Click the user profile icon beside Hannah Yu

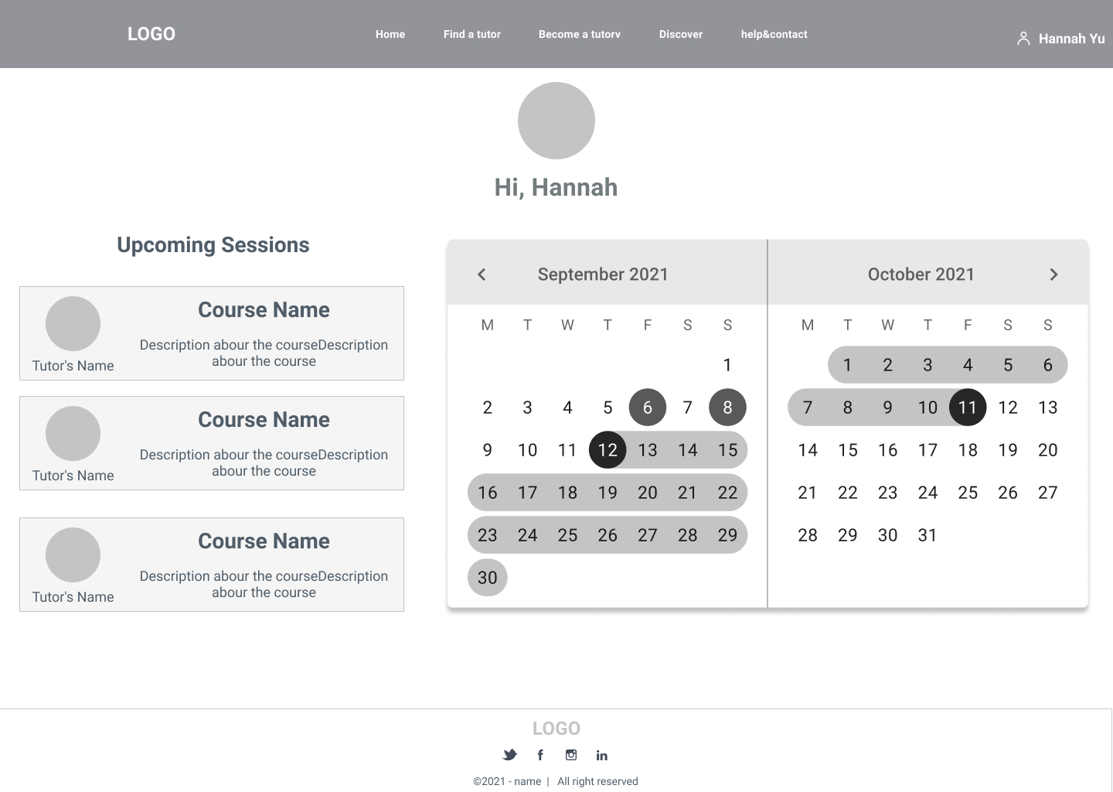tap(1023, 39)
